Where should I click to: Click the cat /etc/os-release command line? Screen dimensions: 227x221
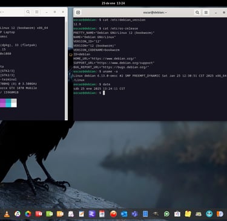pyautogui.click(x=105, y=28)
